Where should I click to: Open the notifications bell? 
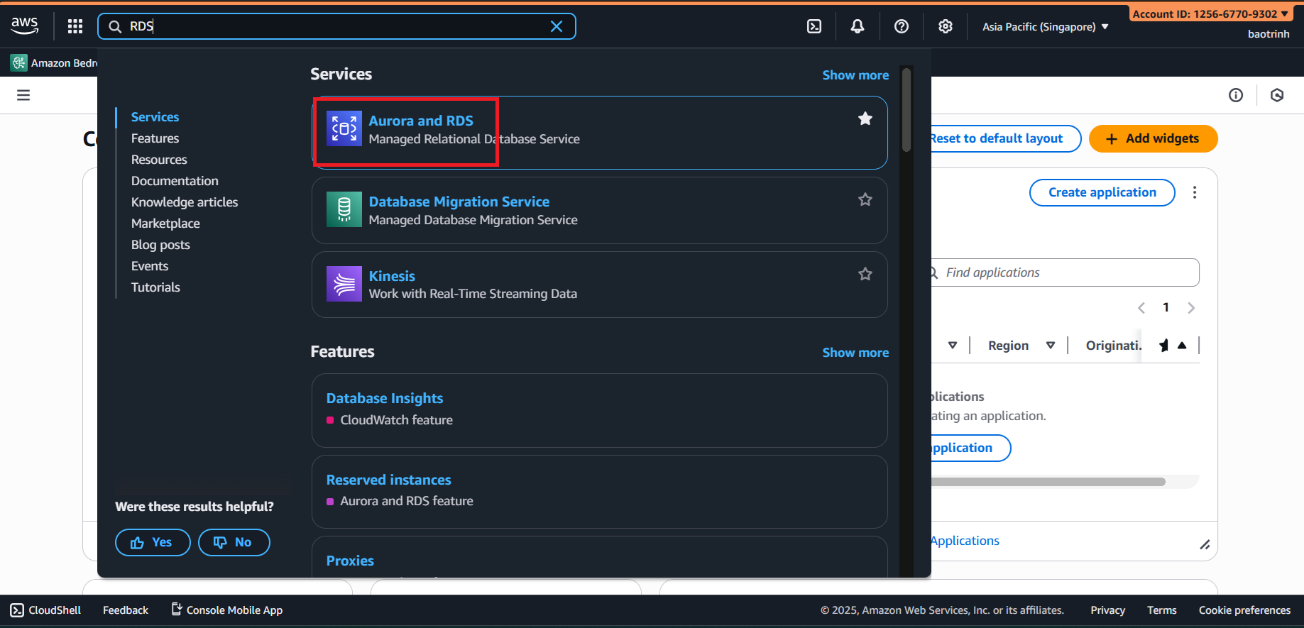[858, 26]
